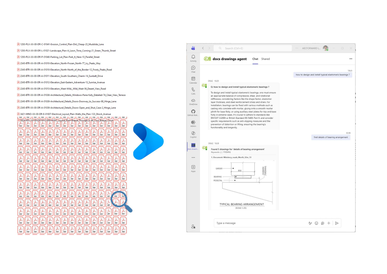The width and height of the screenshot is (387, 274).
Task: Open GitHub Notifications app in sidebar
Action: pyautogui.click(x=193, y=113)
